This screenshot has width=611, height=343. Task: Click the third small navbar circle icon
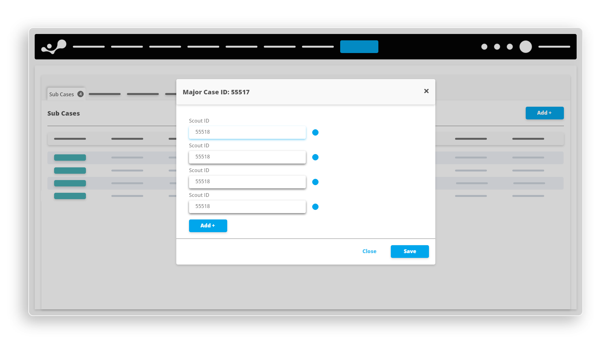[x=509, y=47]
